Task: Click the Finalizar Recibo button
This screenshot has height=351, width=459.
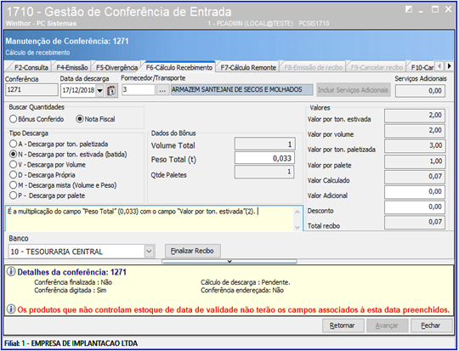Action: coord(192,251)
